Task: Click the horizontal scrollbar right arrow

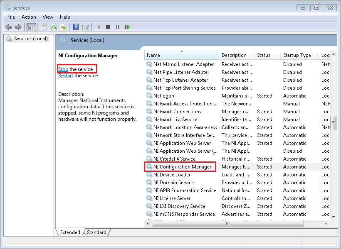Action: tap(326, 224)
